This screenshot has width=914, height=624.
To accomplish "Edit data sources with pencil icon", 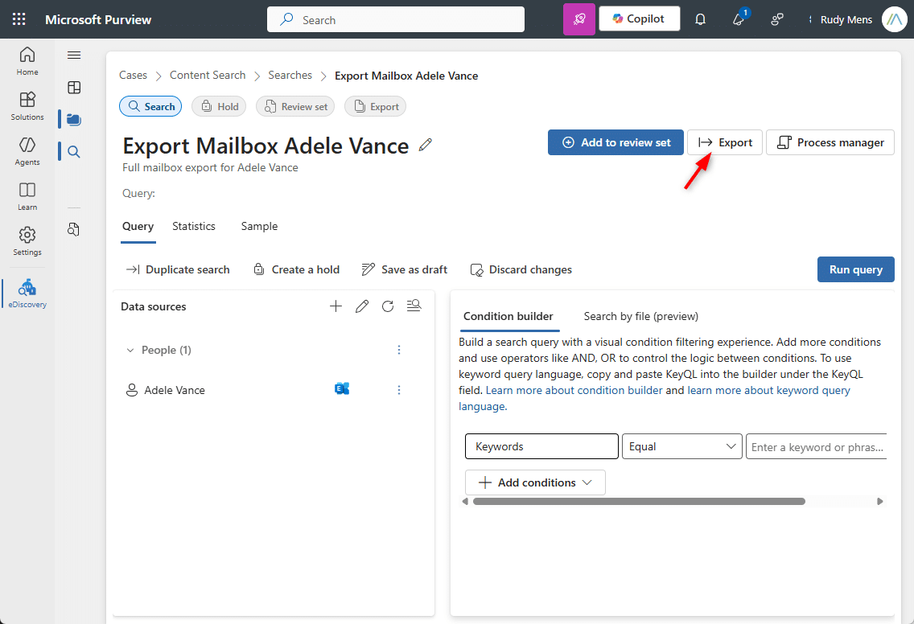I will tap(362, 306).
